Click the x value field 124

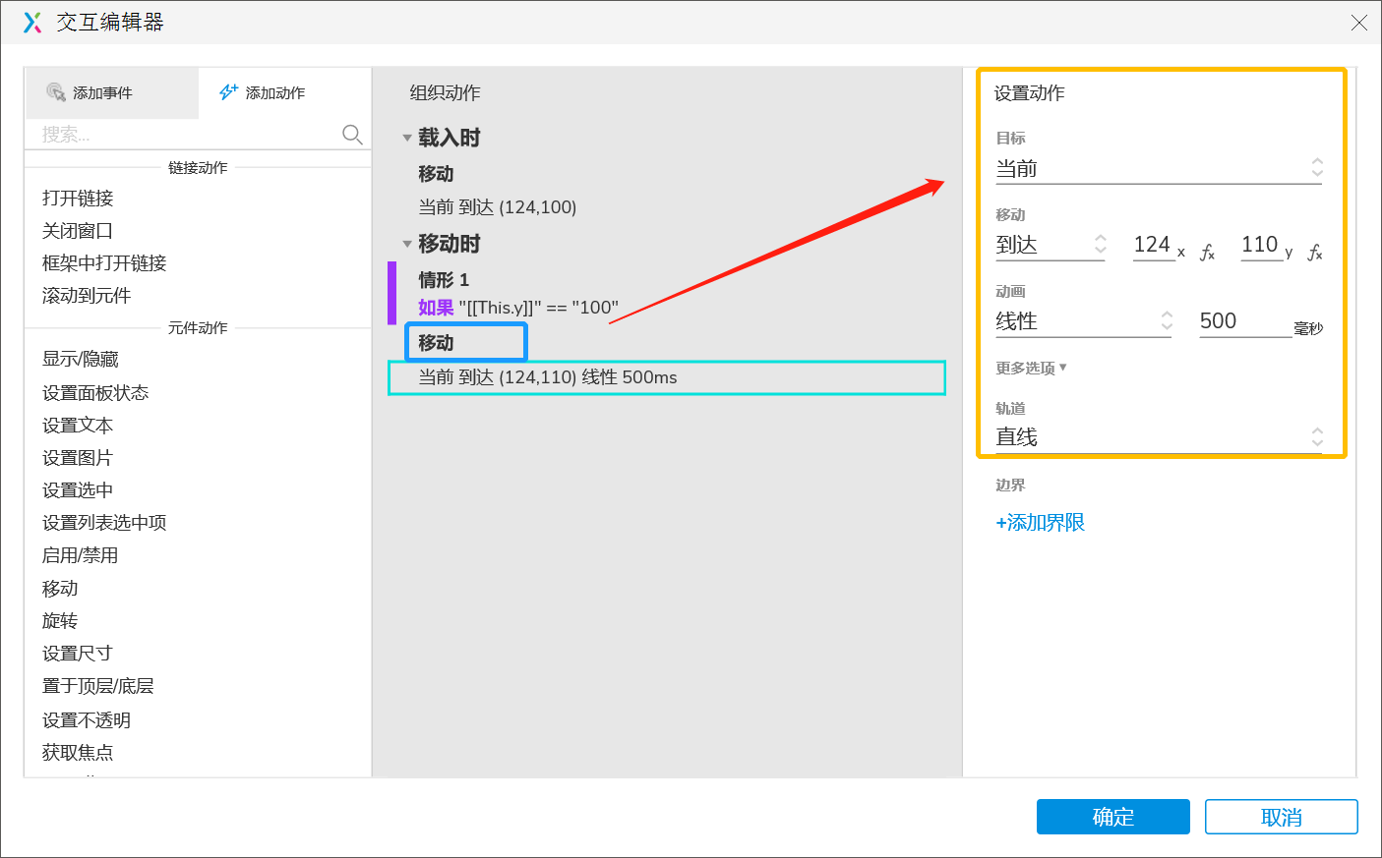click(1152, 245)
